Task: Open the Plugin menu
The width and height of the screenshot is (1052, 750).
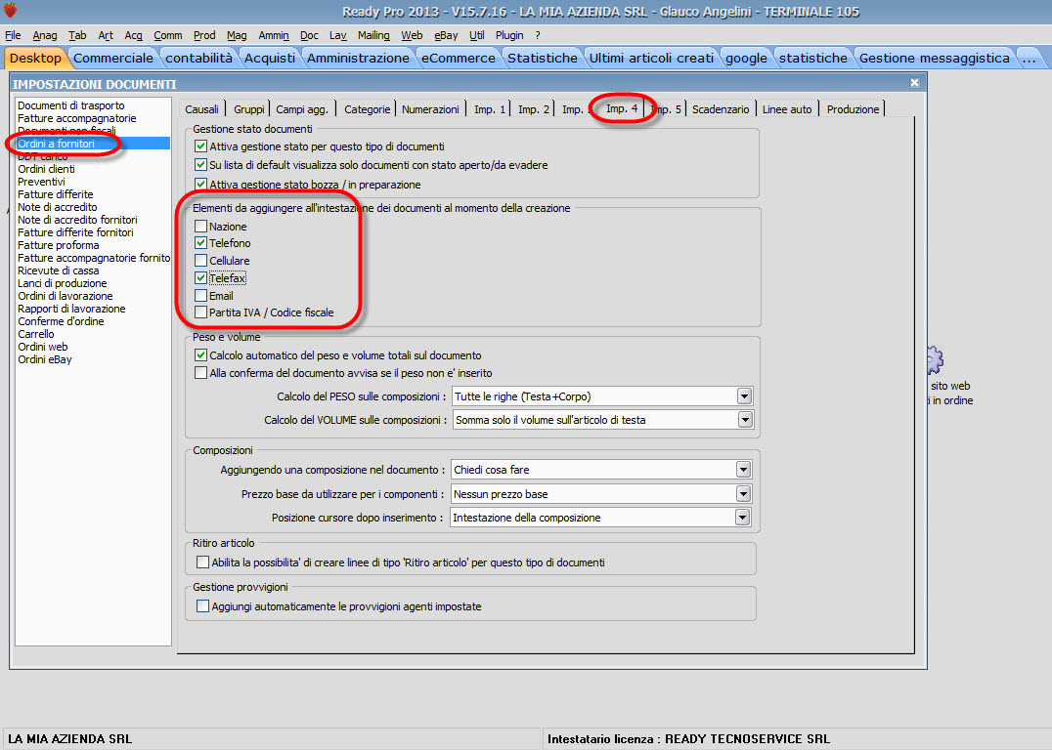Action: click(x=509, y=35)
